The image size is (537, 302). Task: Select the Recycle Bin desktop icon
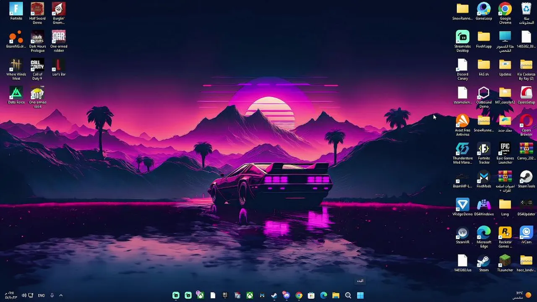click(x=526, y=13)
